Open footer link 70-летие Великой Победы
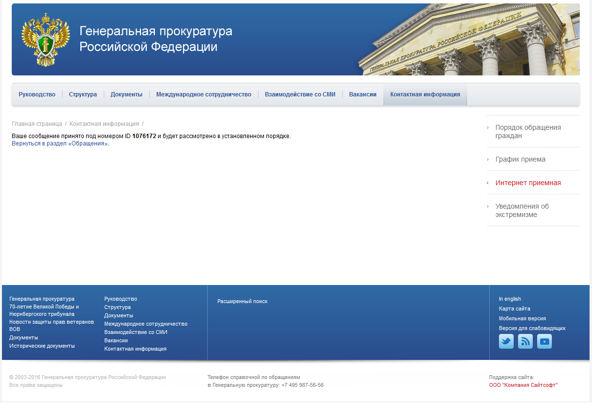592x404 pixels. point(44,310)
